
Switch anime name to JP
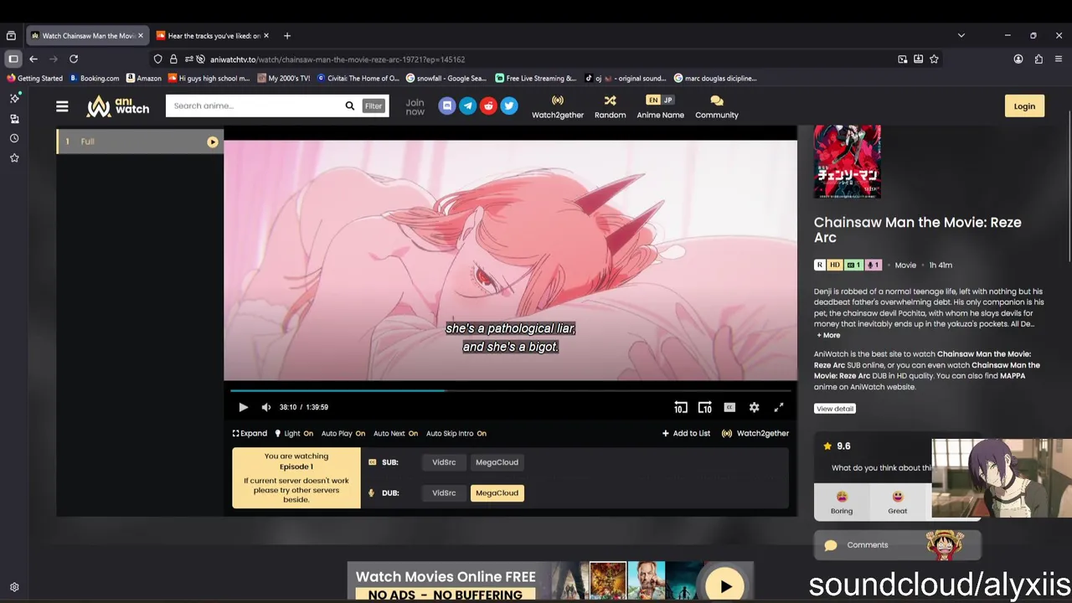(667, 100)
